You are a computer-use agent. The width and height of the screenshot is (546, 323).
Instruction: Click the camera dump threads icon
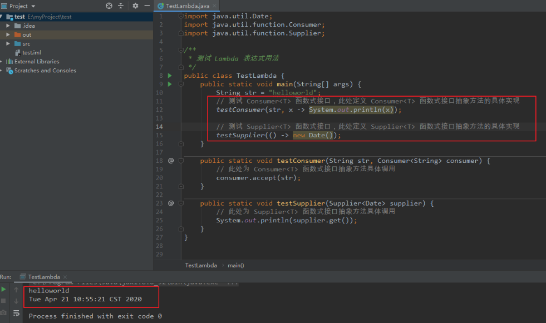(x=3, y=313)
